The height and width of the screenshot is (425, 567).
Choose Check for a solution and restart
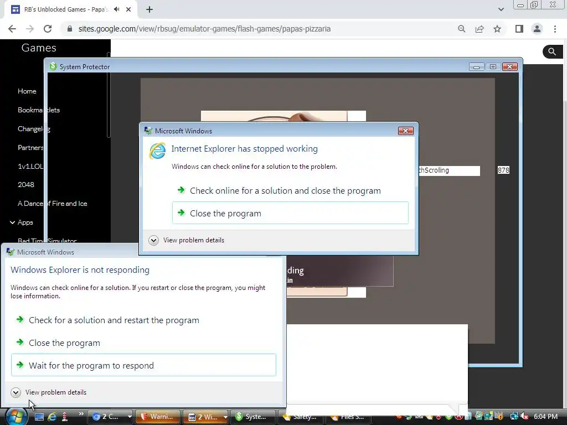coord(144,320)
